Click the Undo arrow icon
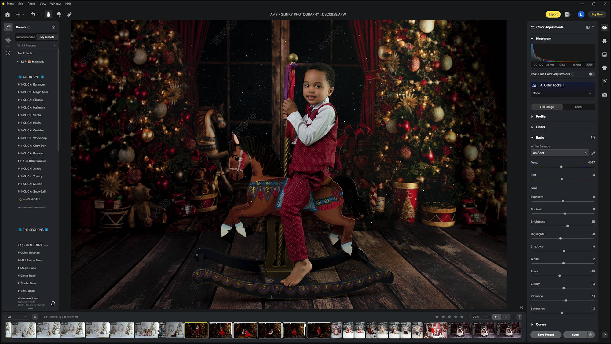611x344 pixels. click(33, 14)
